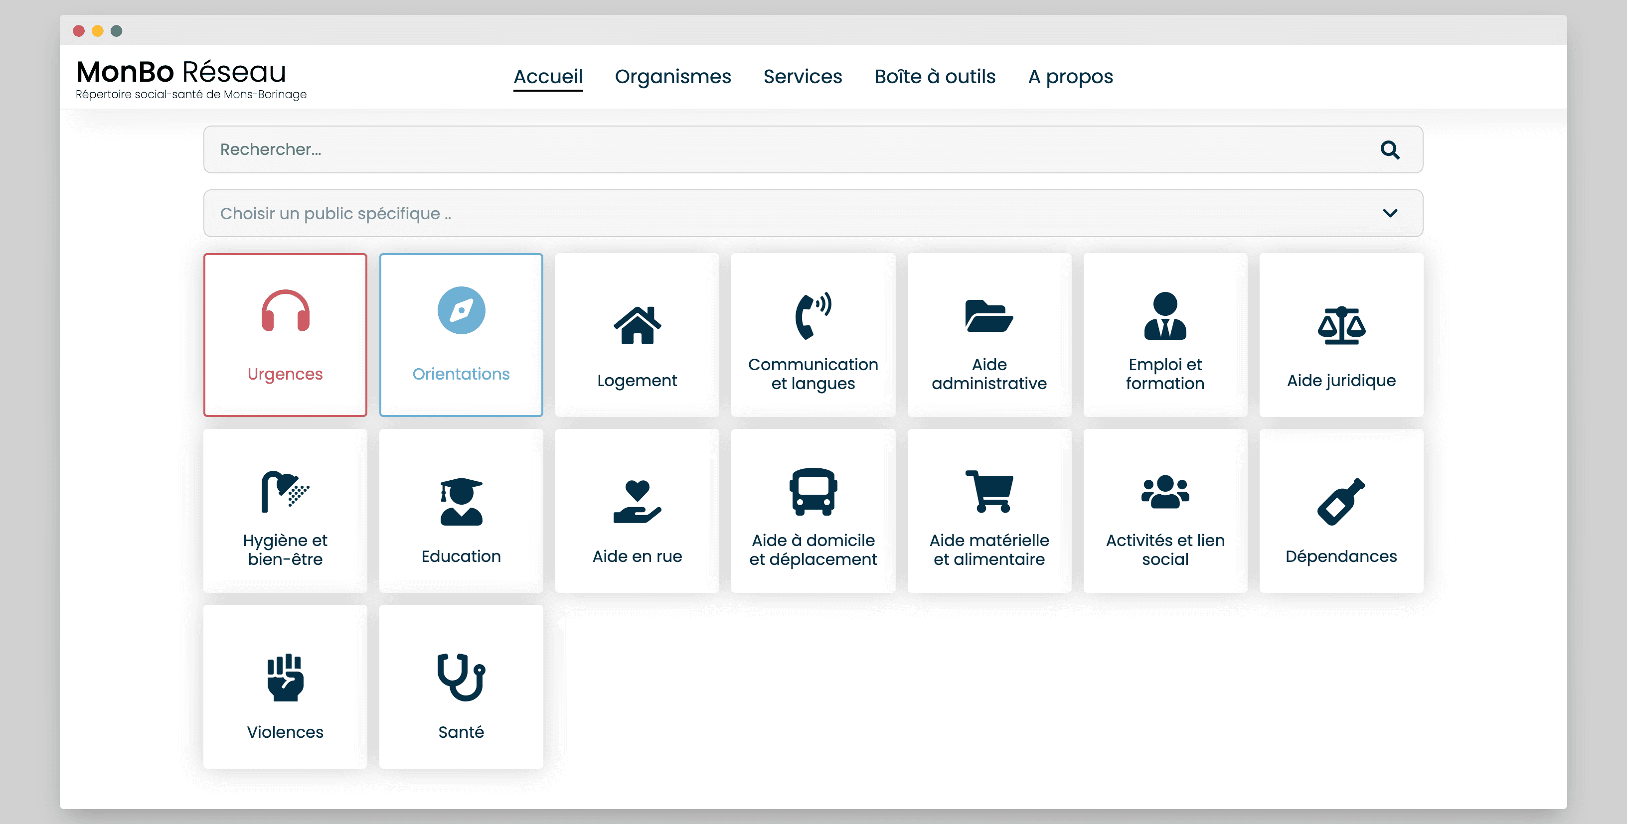Open the Orientations compass icon

461,311
